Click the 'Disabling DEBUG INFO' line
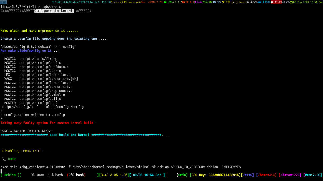Image resolution: width=323 pixels, height=181 pixels. [x=27, y=151]
